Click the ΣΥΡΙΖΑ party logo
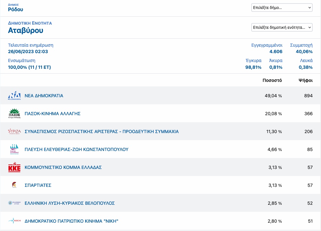The width and height of the screenshot is (321, 231). pos(14,131)
